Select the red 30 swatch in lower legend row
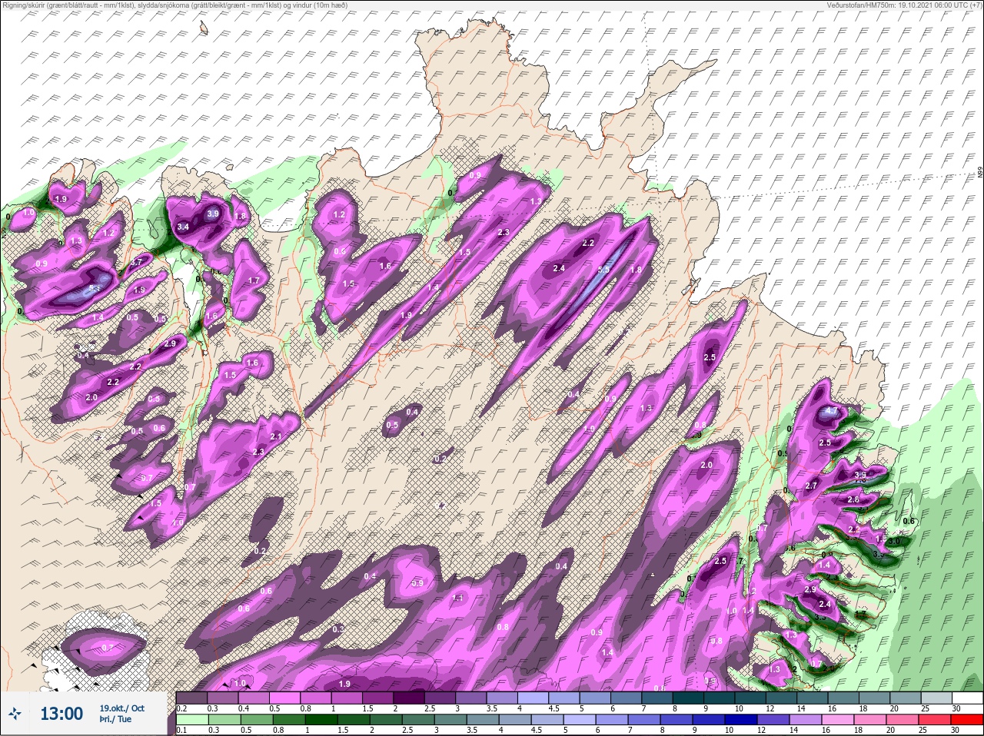 tap(966, 721)
